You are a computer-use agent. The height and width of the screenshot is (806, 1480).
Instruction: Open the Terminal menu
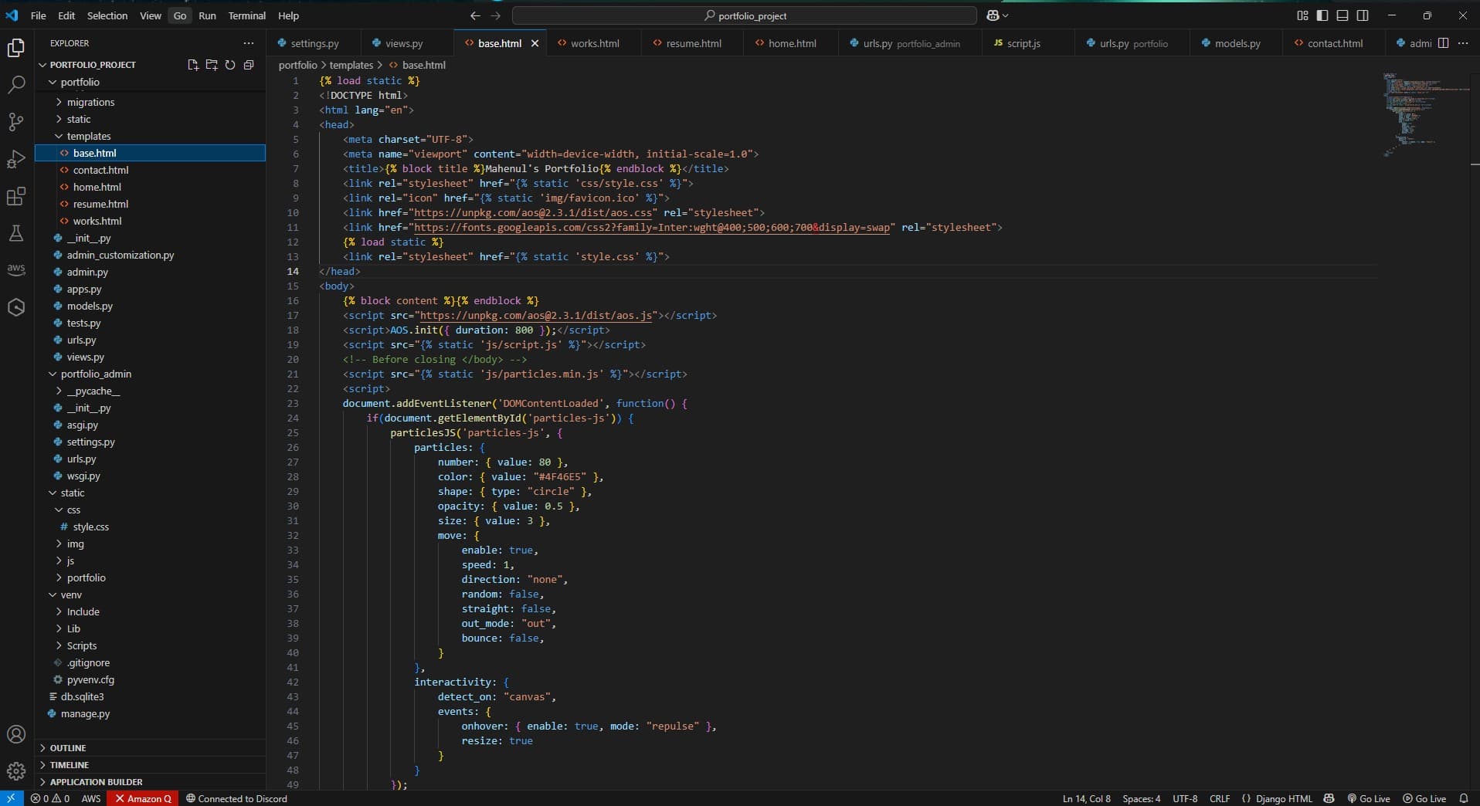click(246, 15)
